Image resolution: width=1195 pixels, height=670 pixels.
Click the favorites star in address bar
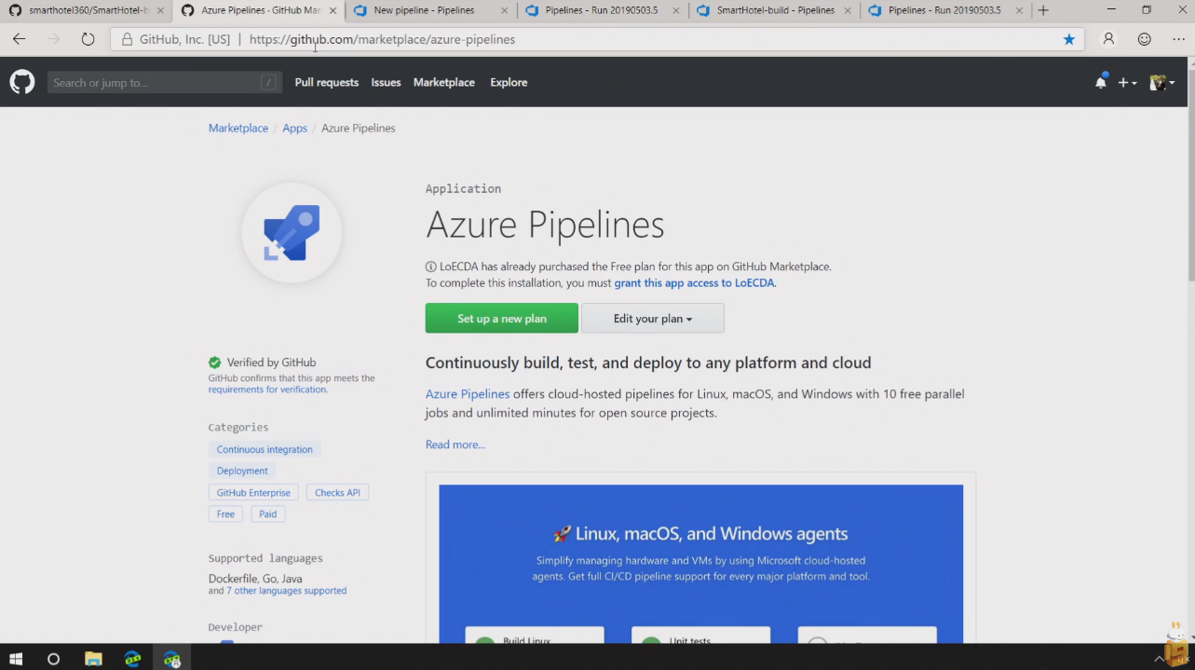(x=1068, y=39)
